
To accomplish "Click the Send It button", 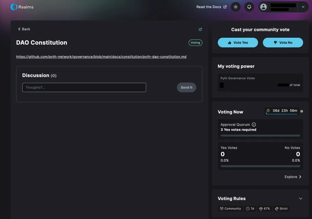I will point(186,88).
